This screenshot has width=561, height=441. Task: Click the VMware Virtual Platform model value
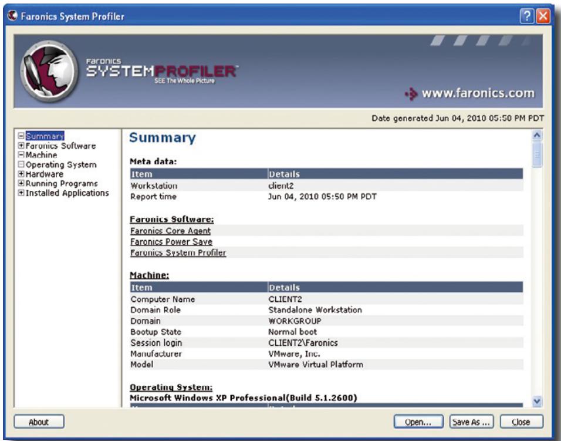[316, 365]
